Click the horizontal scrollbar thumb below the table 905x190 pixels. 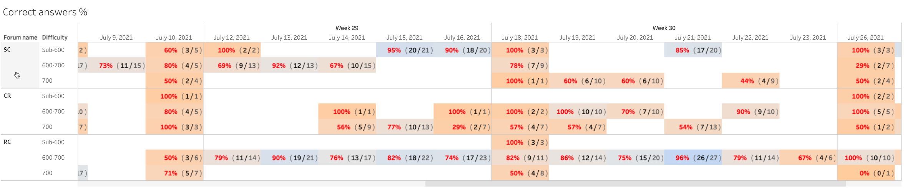pos(635,184)
